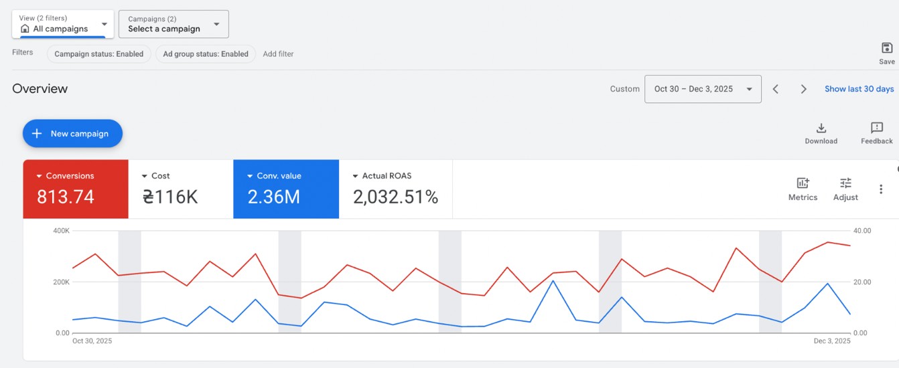
Task: Open the View All campaigns dropdown
Action: point(63,24)
